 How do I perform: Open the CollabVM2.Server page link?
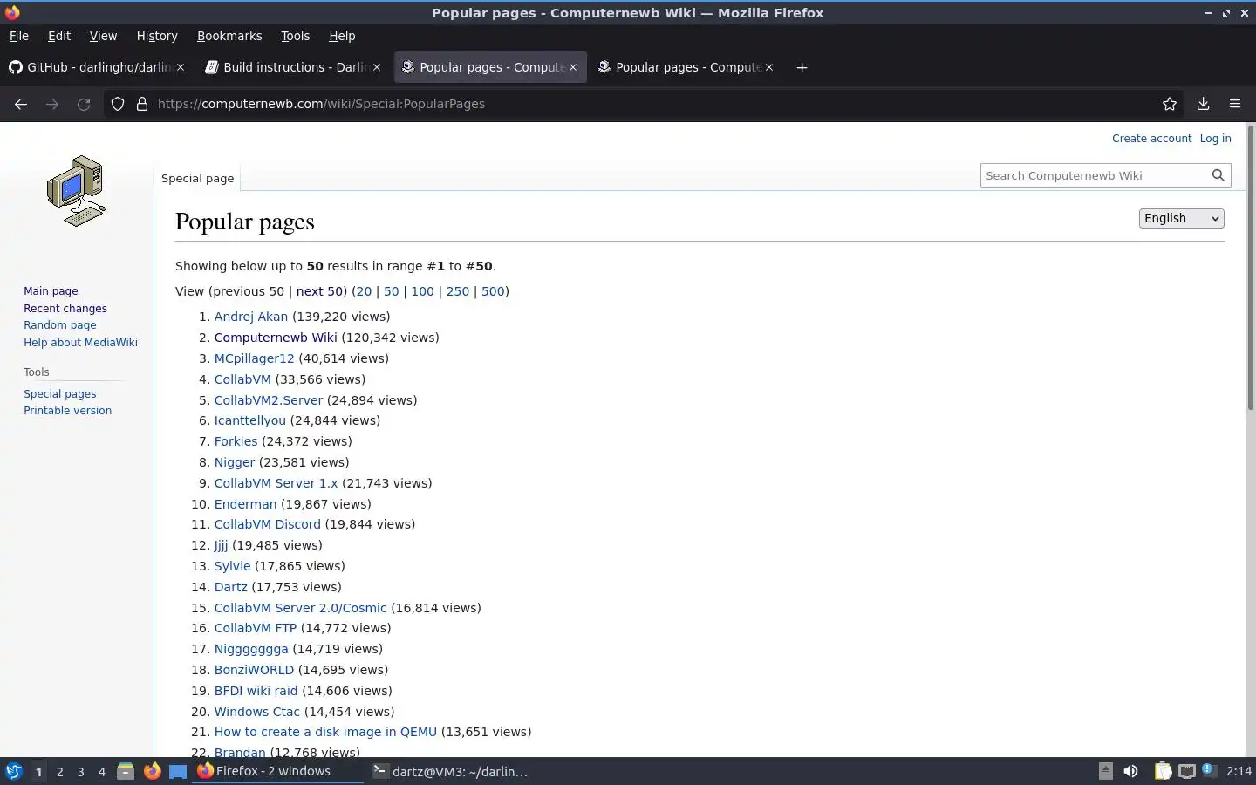pos(269,400)
